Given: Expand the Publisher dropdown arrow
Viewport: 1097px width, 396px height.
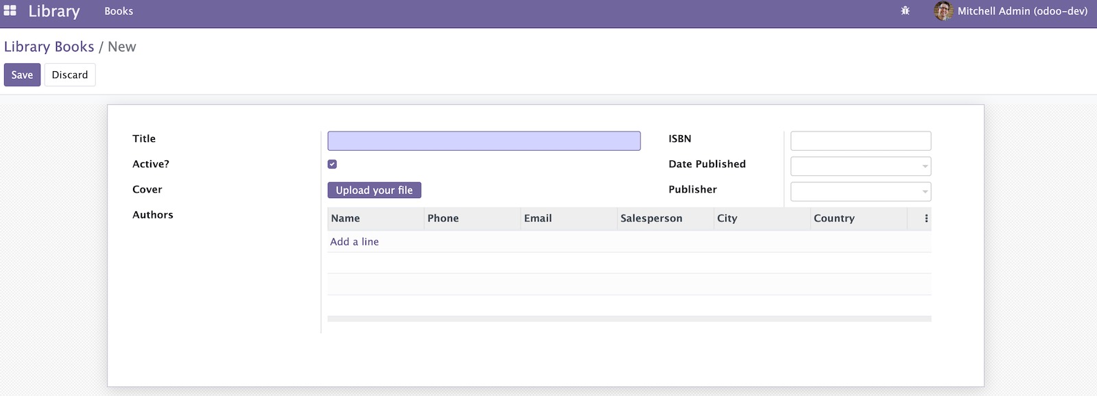Looking at the screenshot, I should click(x=925, y=192).
